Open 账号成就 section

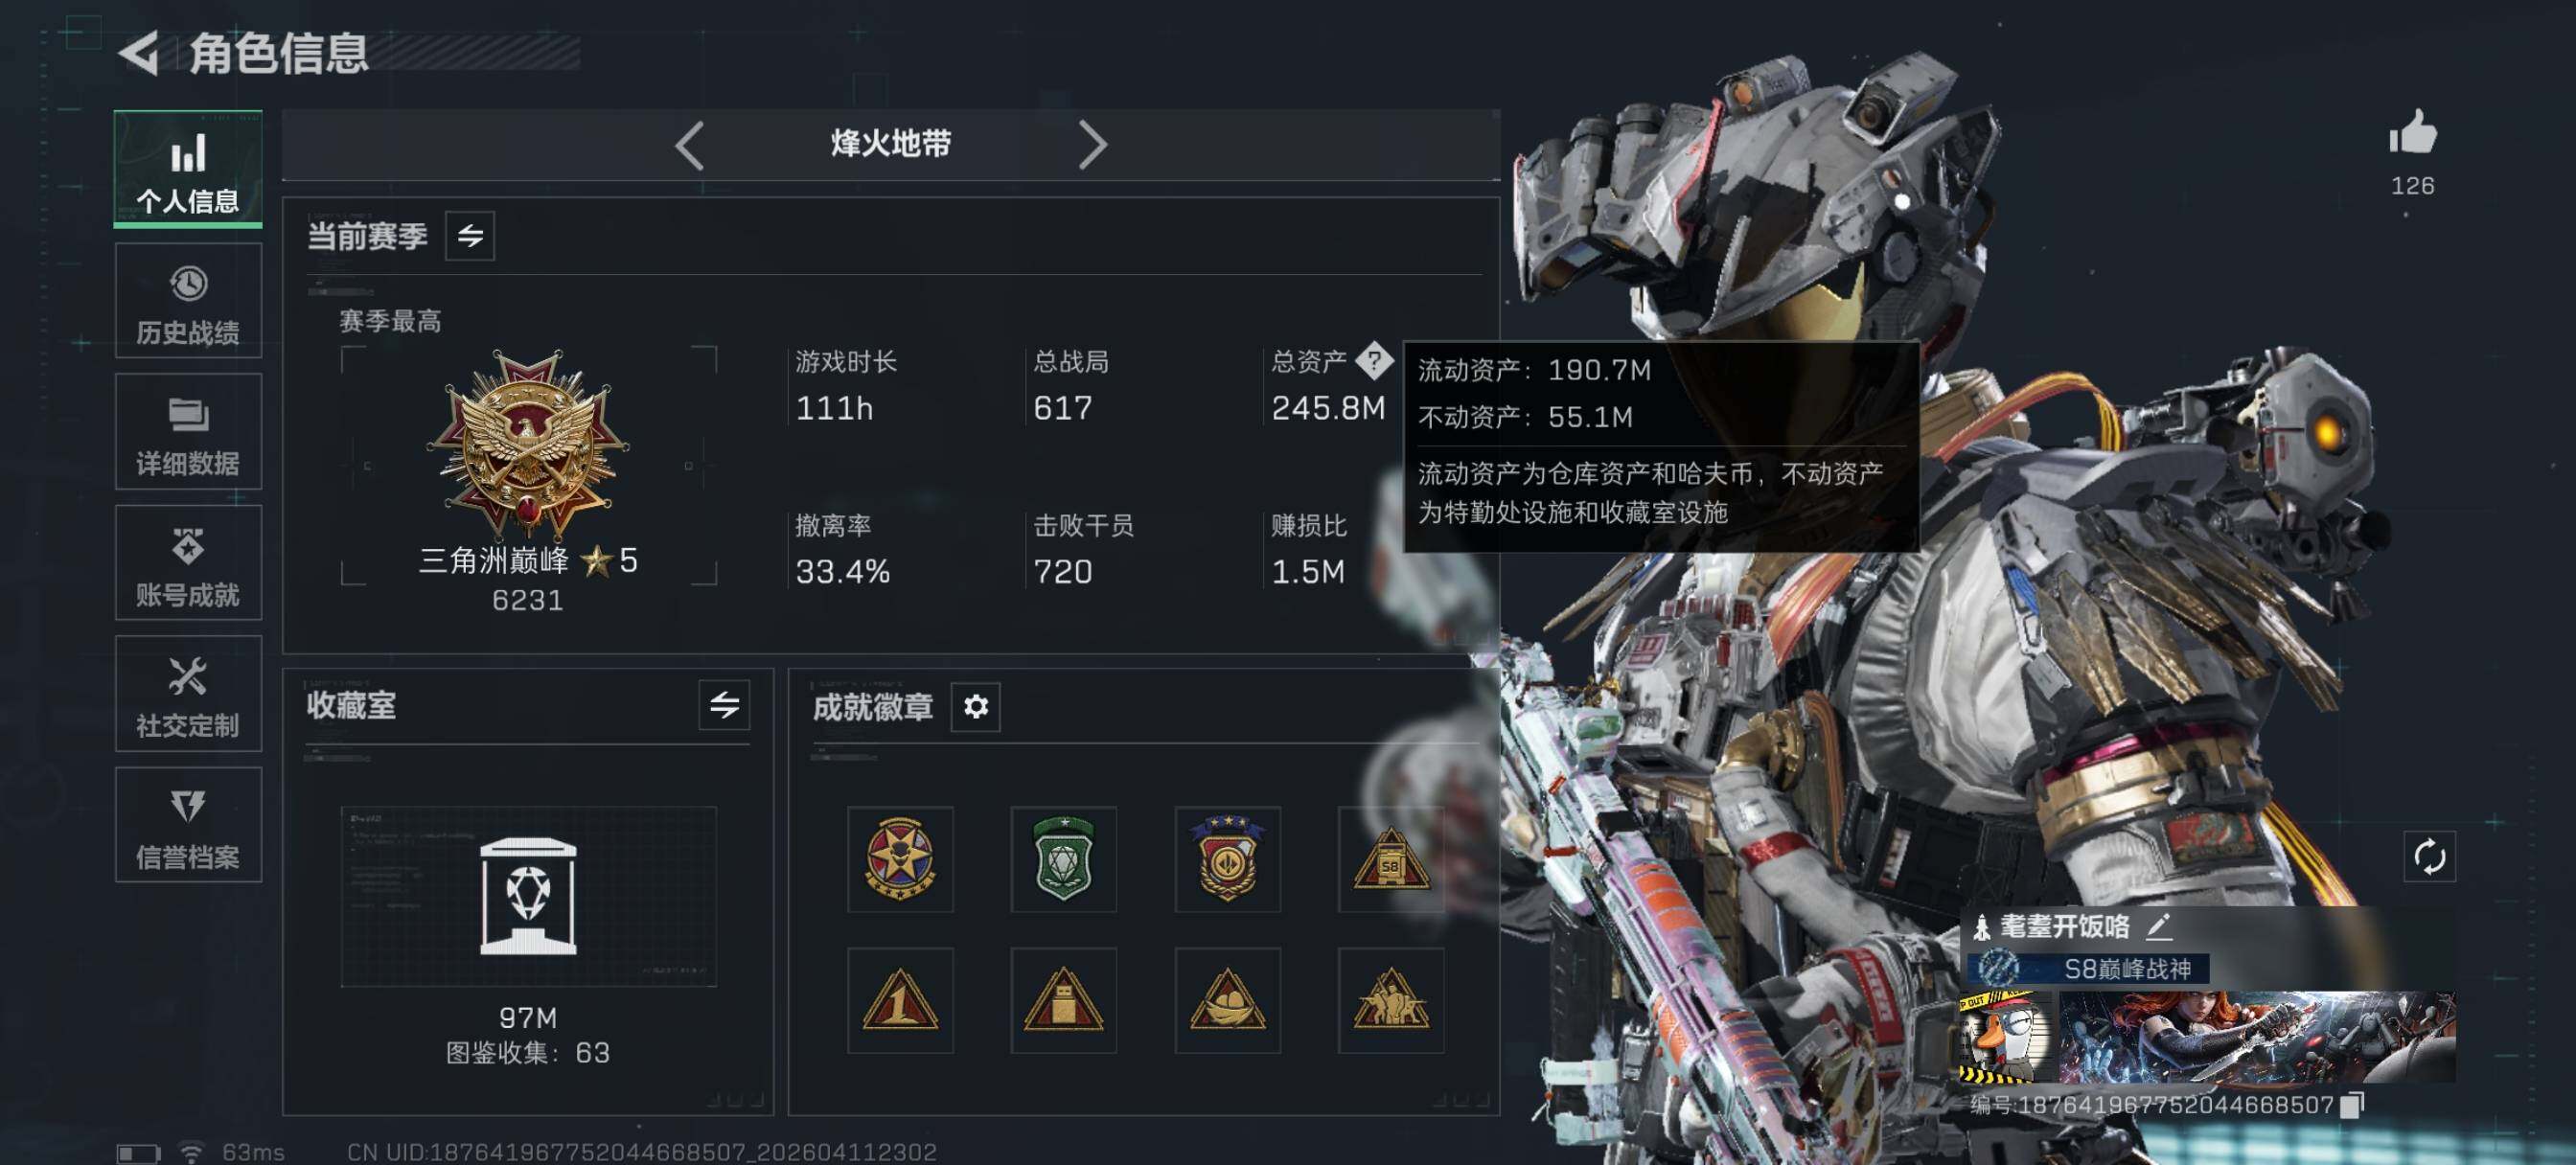pyautogui.click(x=188, y=563)
